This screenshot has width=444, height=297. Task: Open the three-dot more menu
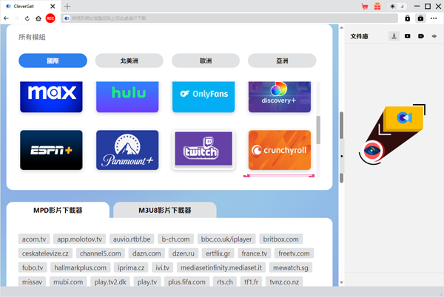tap(434, 18)
